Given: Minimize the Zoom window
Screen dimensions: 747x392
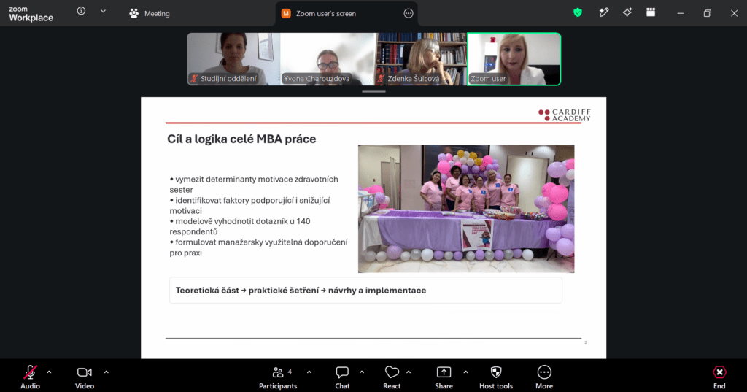Looking at the screenshot, I should pos(681,13).
